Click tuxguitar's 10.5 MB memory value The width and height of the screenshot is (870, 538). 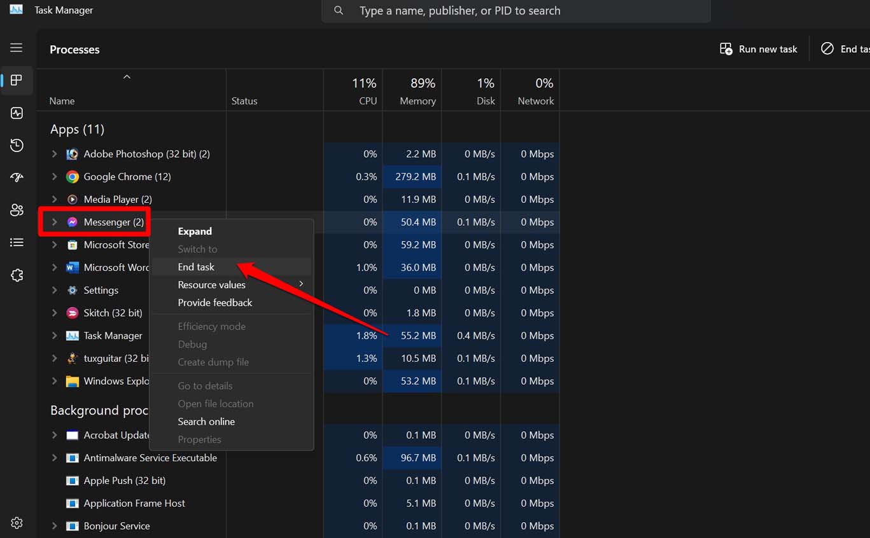pyautogui.click(x=418, y=358)
